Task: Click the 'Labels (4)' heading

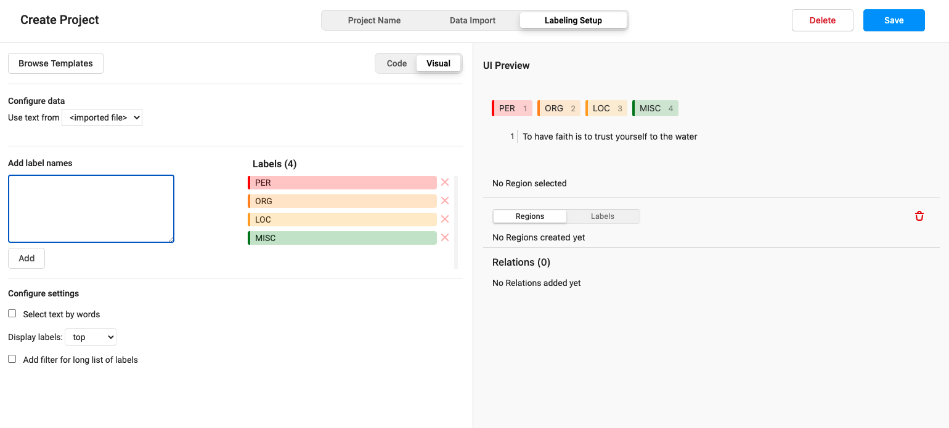Action: 275,164
